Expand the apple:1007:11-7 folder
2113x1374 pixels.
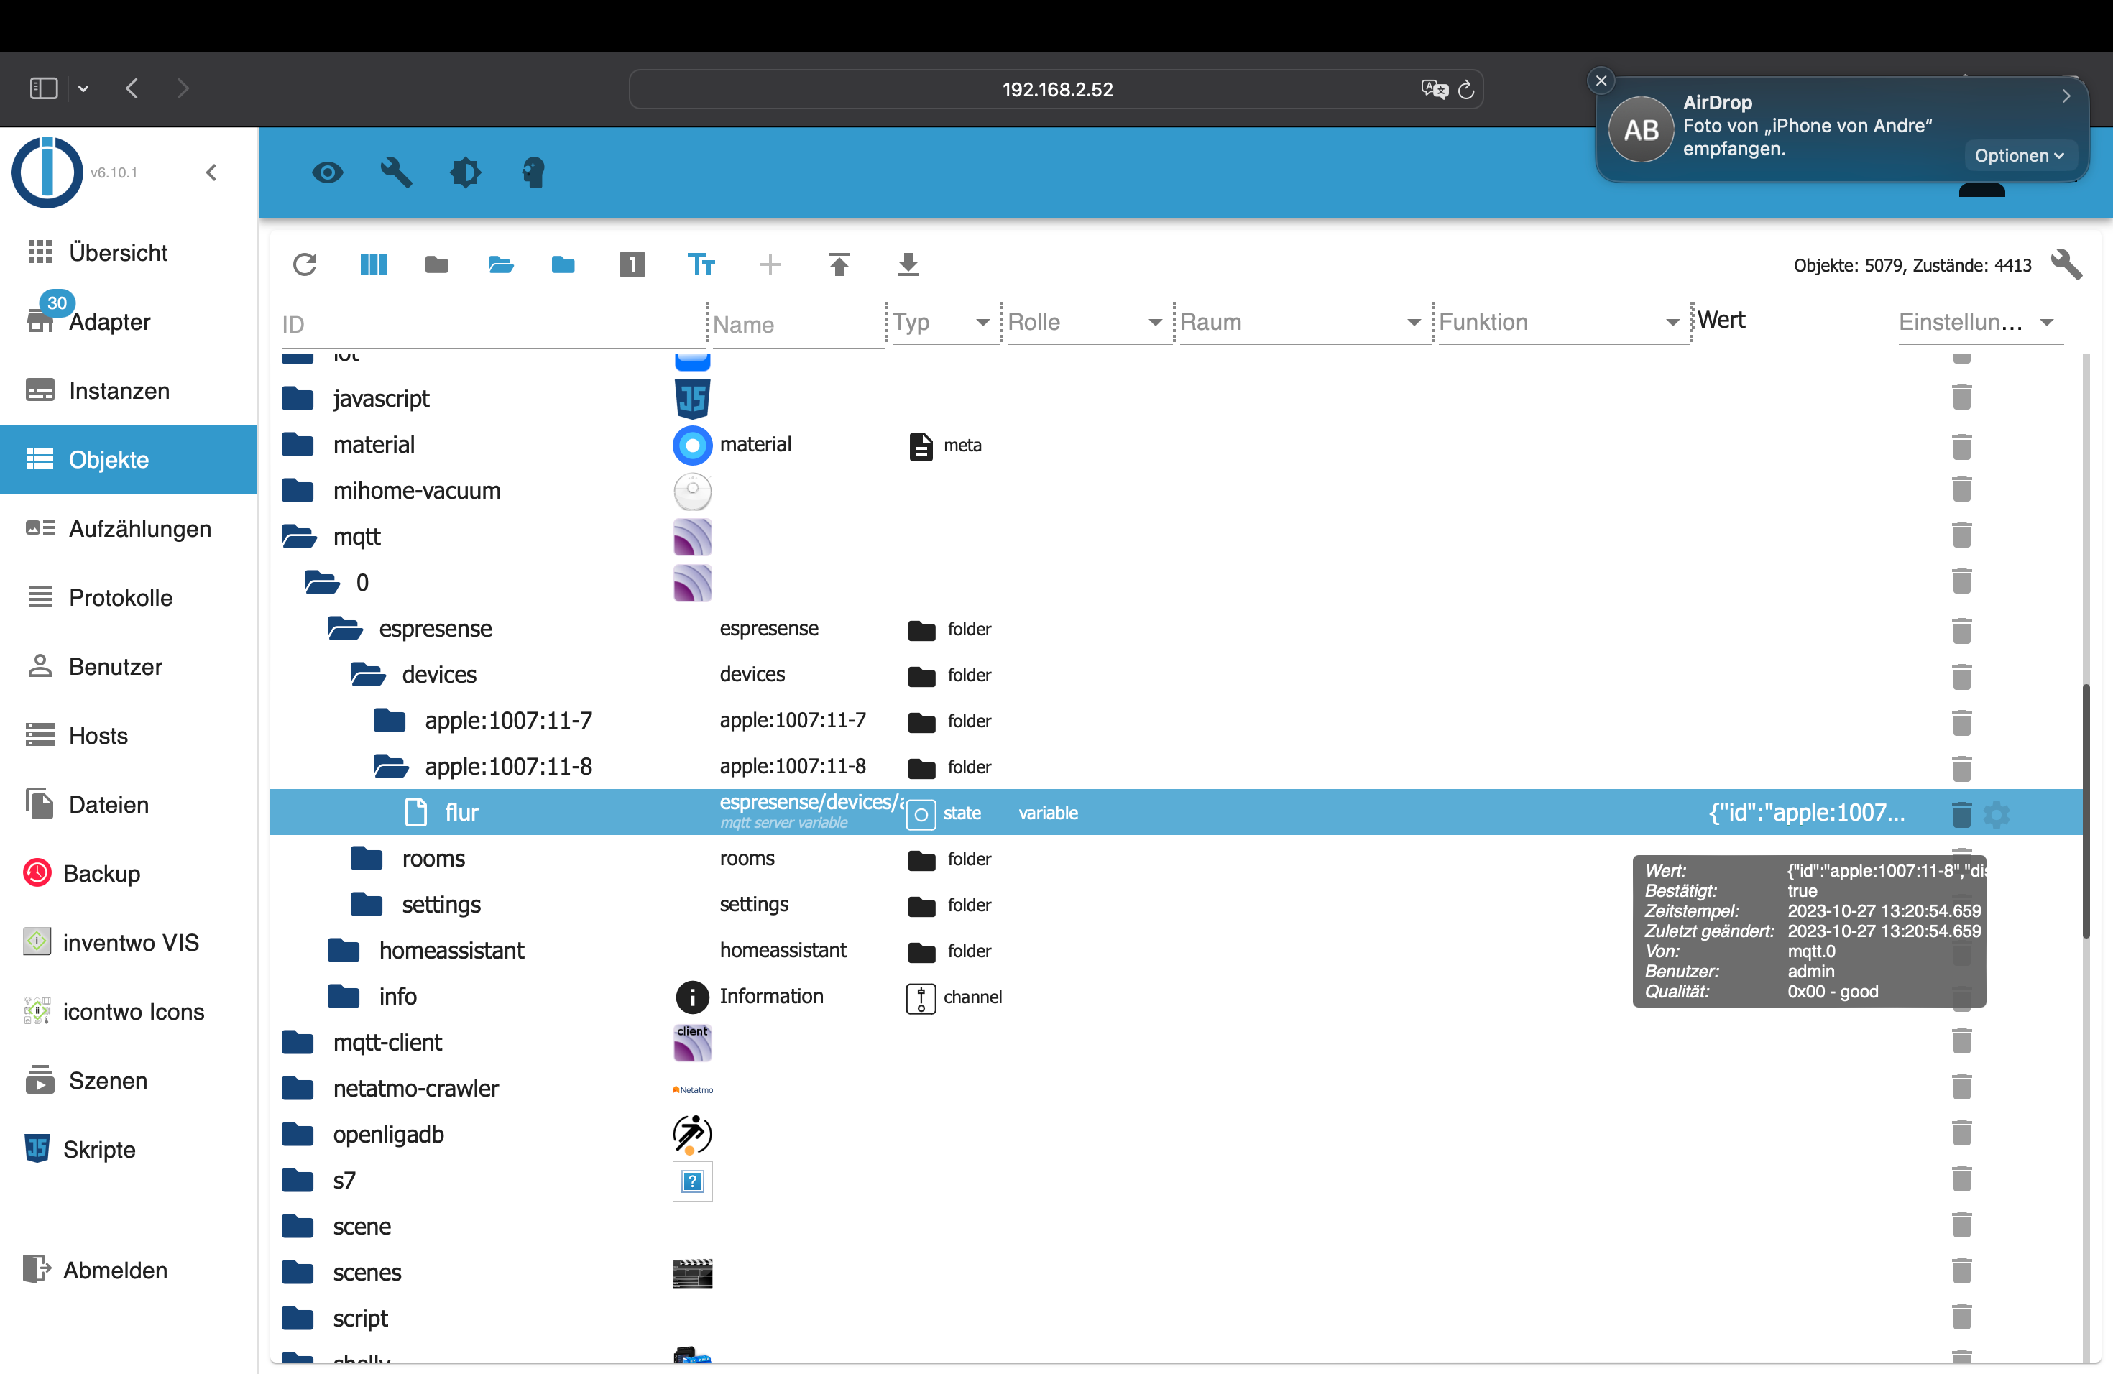tap(390, 720)
